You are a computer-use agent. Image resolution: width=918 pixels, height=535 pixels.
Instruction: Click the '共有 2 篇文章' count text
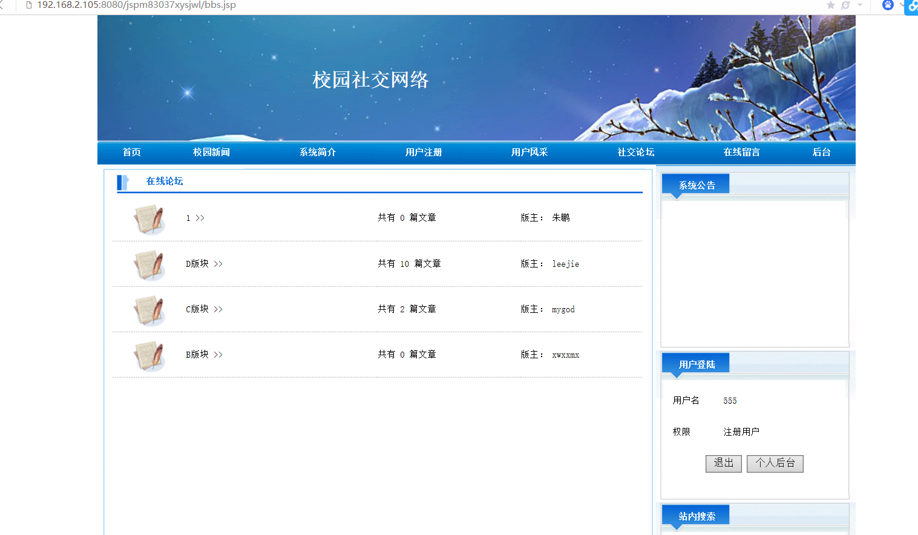[x=407, y=309]
